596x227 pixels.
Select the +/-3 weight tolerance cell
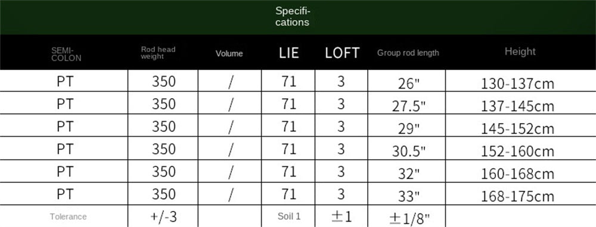coord(164,217)
